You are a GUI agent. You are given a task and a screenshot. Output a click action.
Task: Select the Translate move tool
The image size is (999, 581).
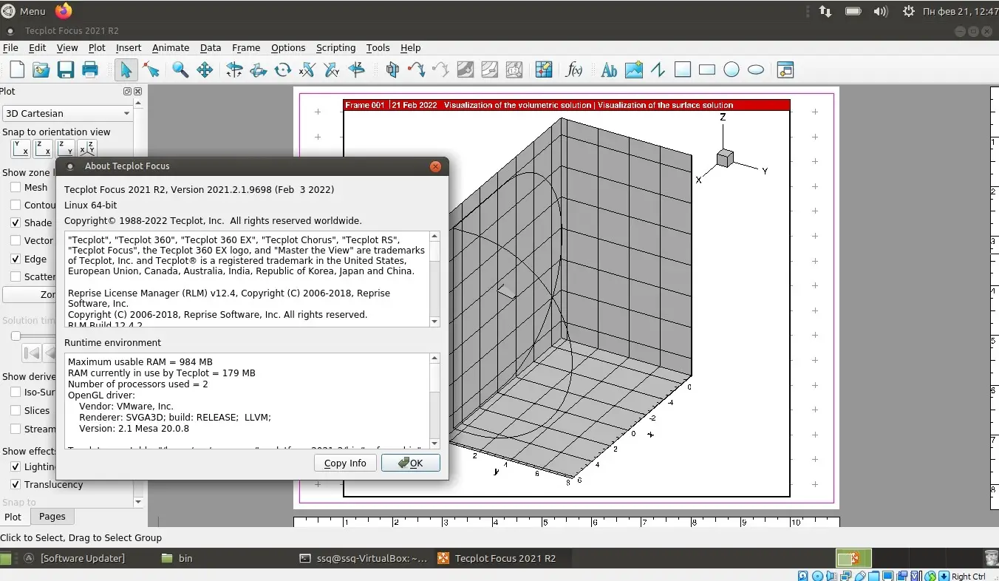205,69
